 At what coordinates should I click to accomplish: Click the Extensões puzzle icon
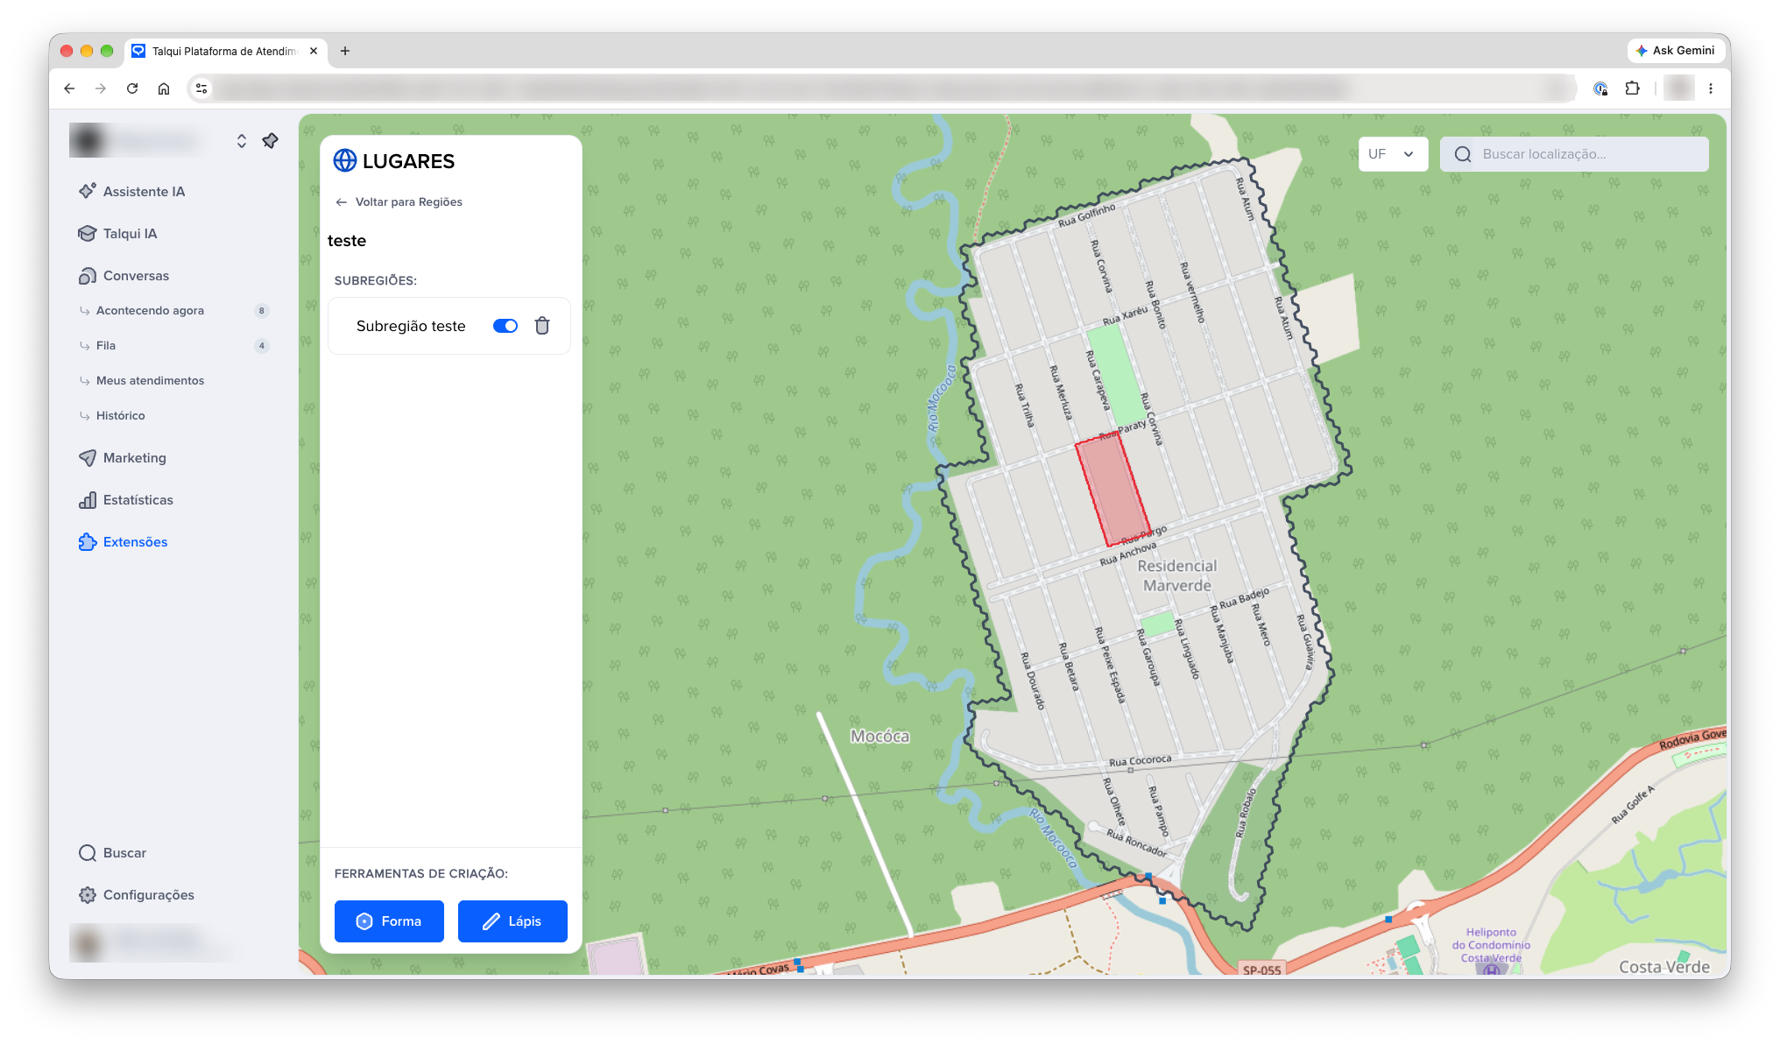(x=88, y=541)
